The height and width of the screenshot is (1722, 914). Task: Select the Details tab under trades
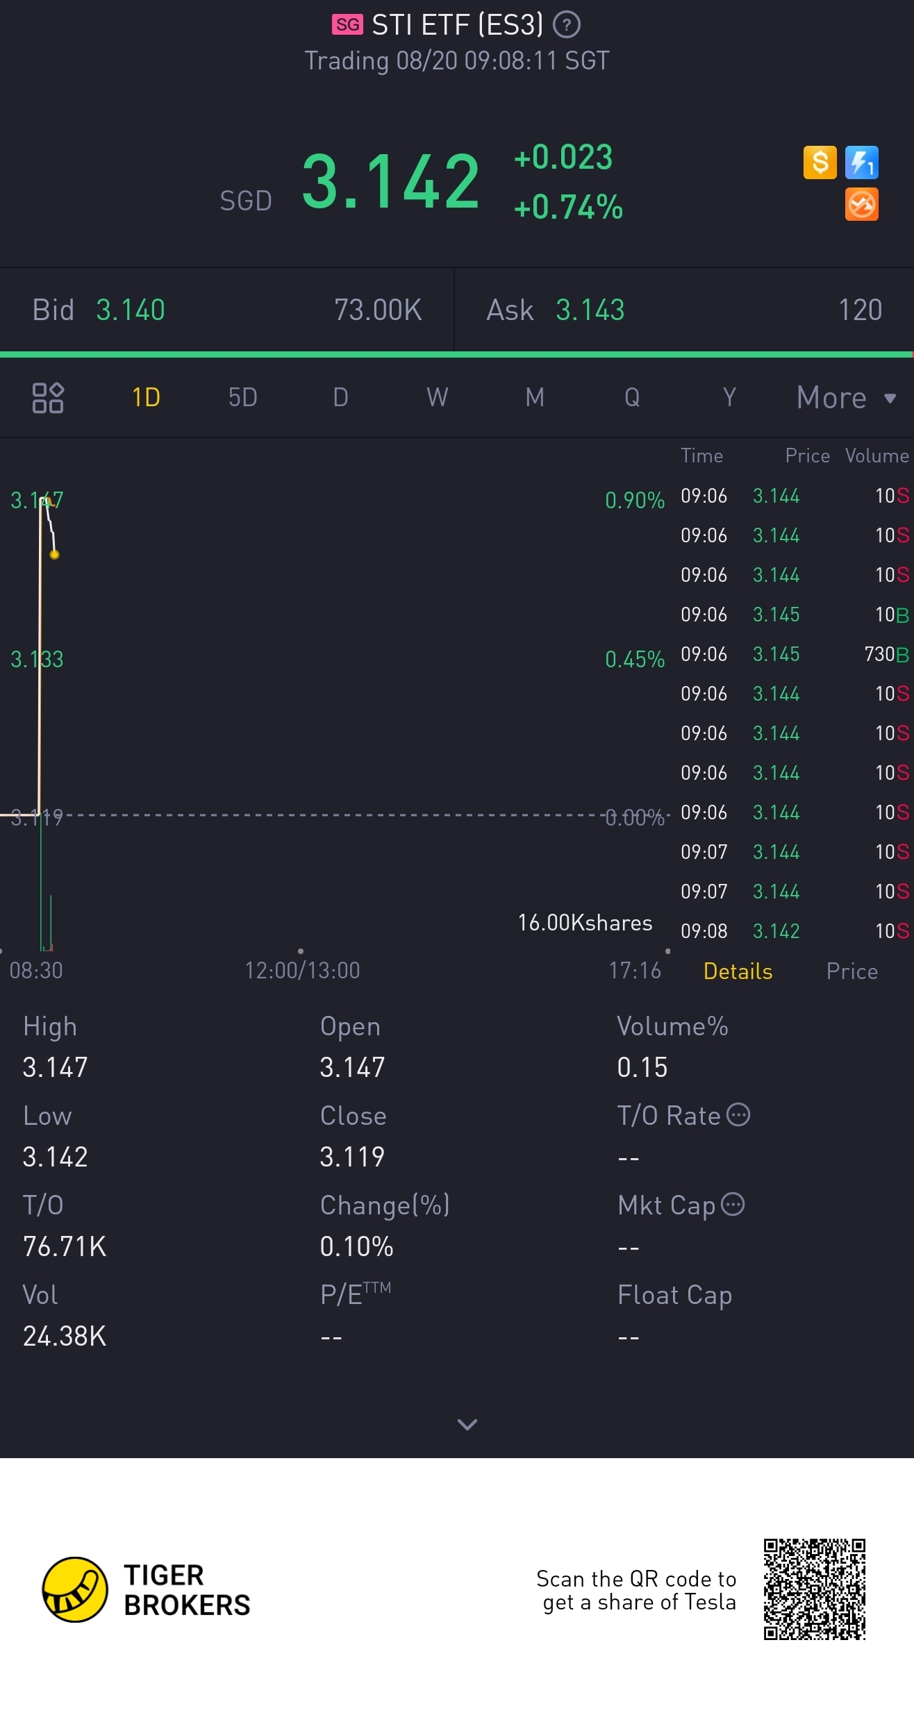pos(738,971)
